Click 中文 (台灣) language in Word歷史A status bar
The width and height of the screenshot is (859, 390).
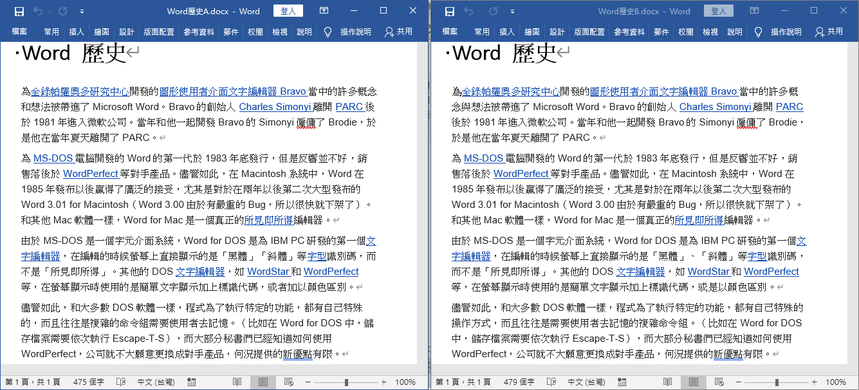click(156, 382)
